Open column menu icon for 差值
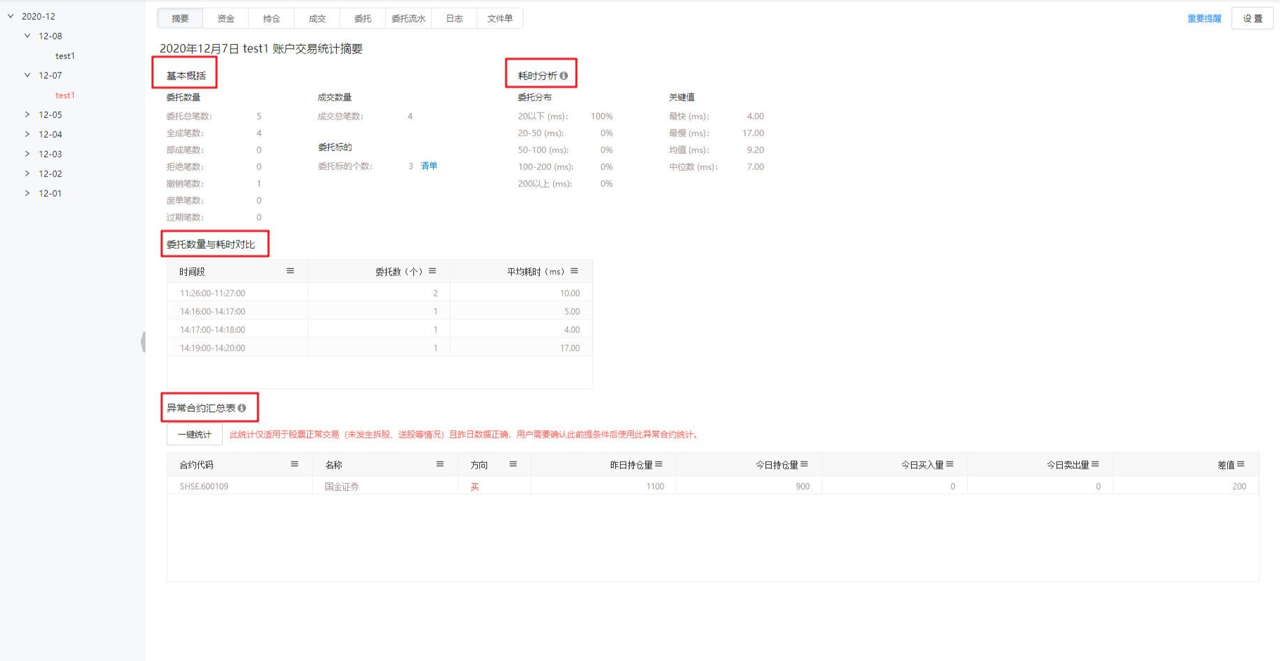 point(1241,464)
